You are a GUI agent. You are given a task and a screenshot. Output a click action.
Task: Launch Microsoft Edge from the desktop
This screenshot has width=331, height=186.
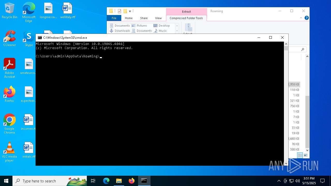coord(29,12)
